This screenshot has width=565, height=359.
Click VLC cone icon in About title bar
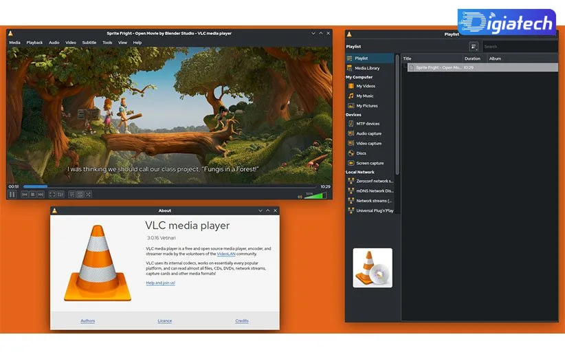54,210
